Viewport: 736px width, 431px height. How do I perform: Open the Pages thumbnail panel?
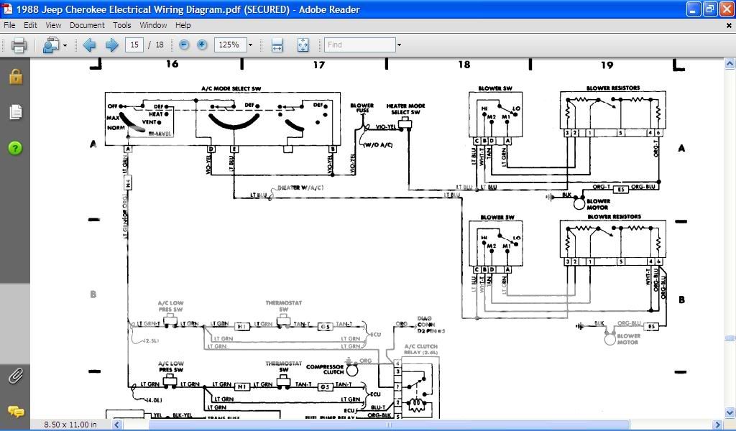(x=15, y=112)
